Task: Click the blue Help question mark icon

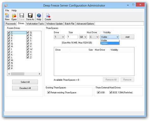Action: pyautogui.click(x=39, y=17)
